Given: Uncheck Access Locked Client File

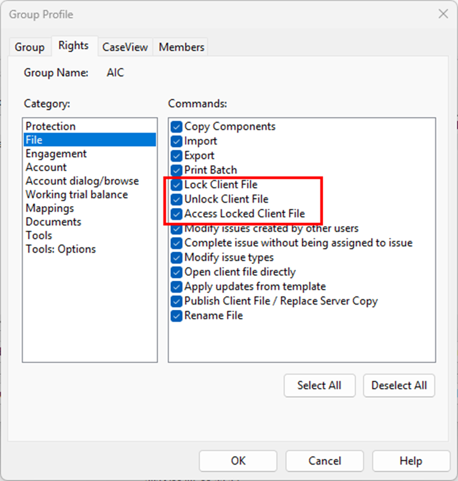Looking at the screenshot, I should [177, 214].
